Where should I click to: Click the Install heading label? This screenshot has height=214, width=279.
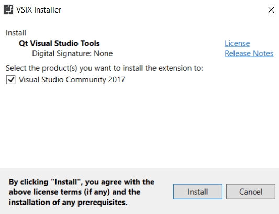tap(16, 33)
